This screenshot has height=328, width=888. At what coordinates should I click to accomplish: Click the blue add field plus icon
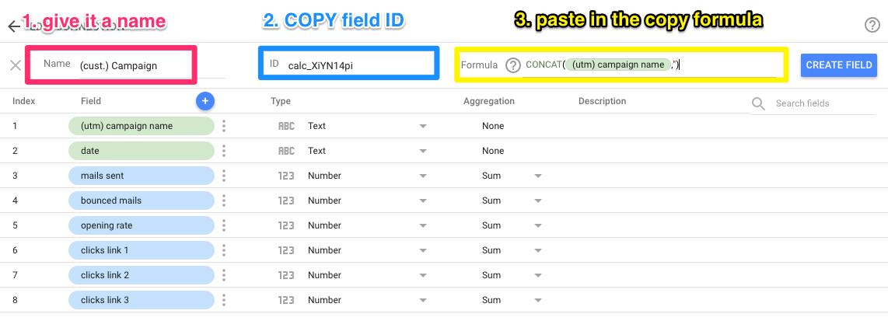[x=205, y=100]
